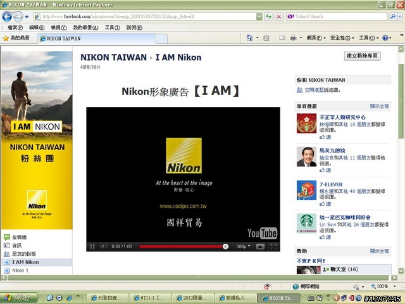
Task: Open the 我的最愛(A) menu
Action: [x=85, y=27]
